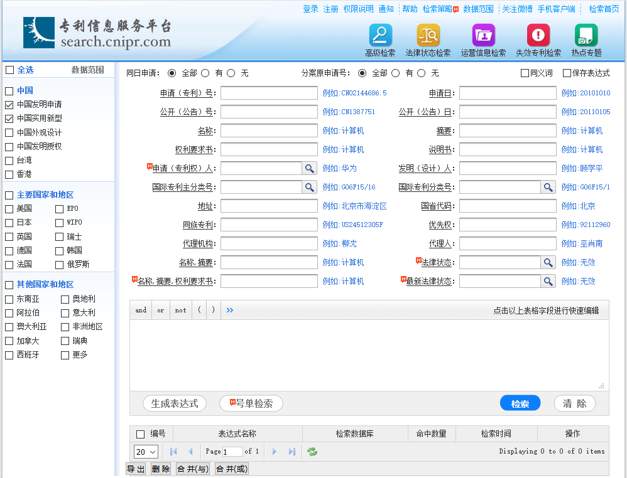Viewport: 627px width, 478px height.
Task: Open the 失效专利检索 invalid patent search
Action: click(537, 36)
